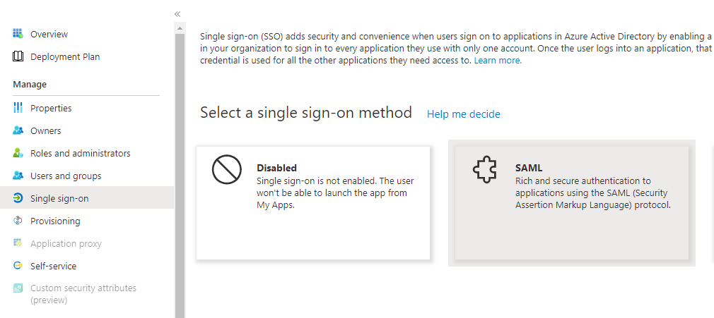714x318 pixels.
Task: Click 'Select a single sign-on method' heading
Action: click(306, 112)
